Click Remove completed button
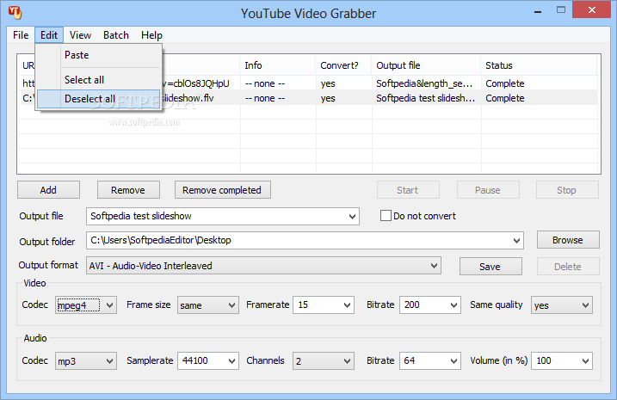The width and height of the screenshot is (617, 400). 222,190
